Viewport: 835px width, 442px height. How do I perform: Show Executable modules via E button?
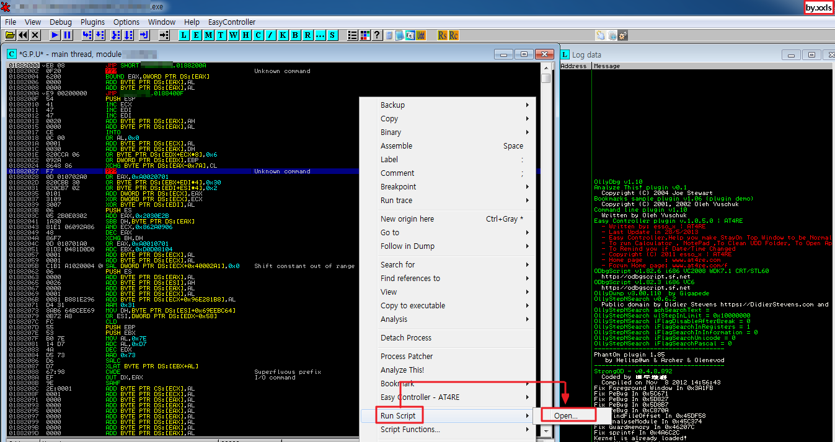point(196,35)
